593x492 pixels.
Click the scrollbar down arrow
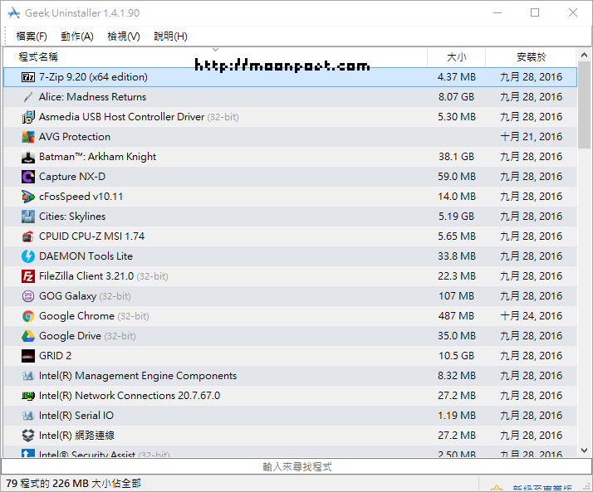pyautogui.click(x=585, y=451)
